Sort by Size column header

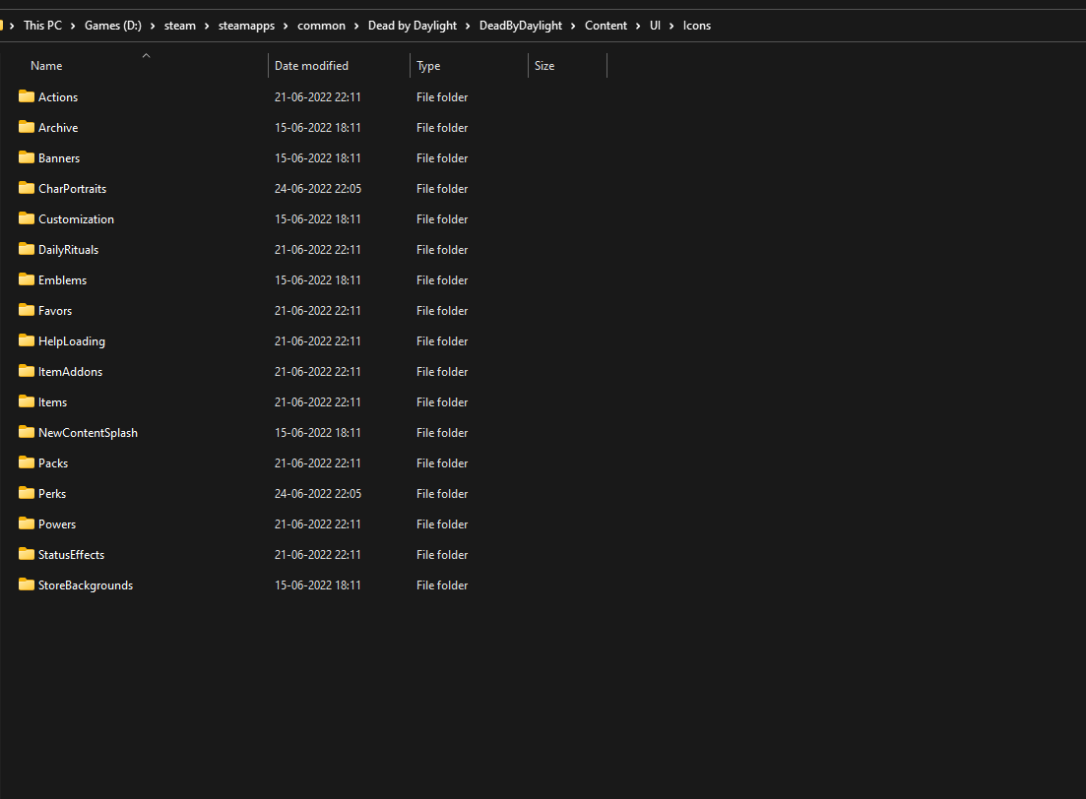tap(544, 66)
